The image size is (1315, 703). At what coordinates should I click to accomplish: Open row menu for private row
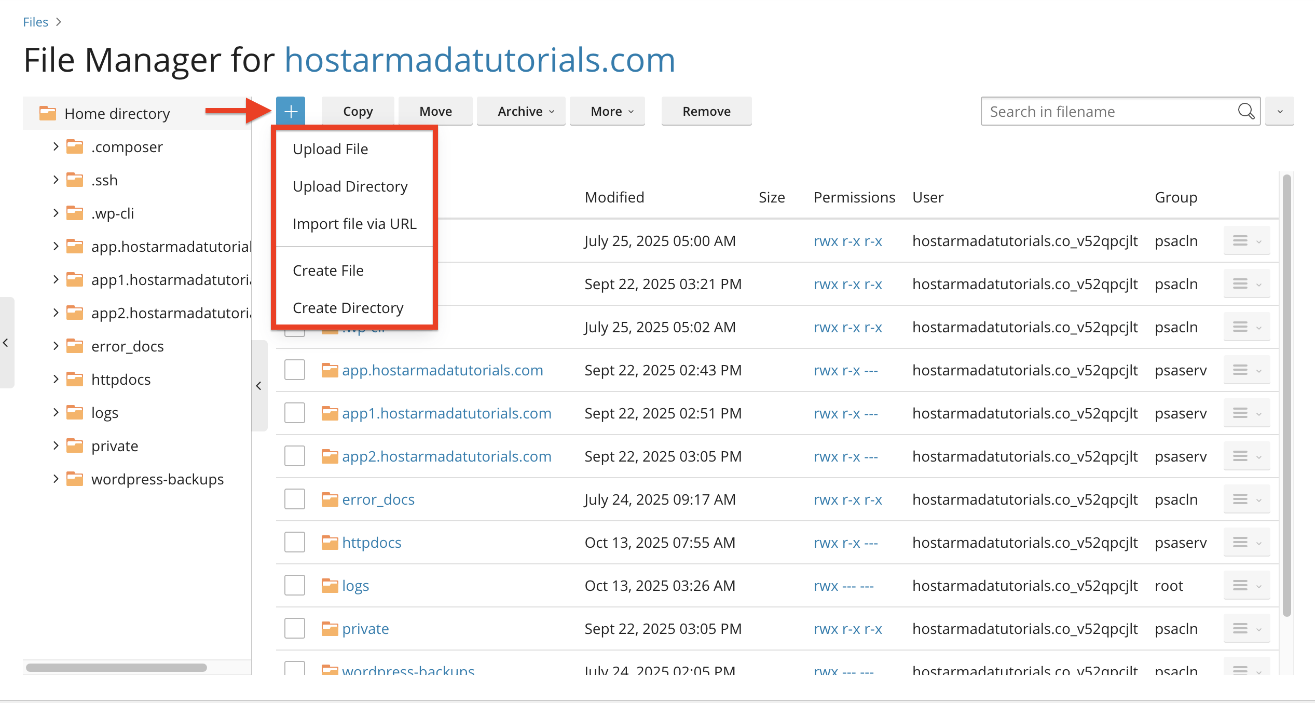(1246, 629)
